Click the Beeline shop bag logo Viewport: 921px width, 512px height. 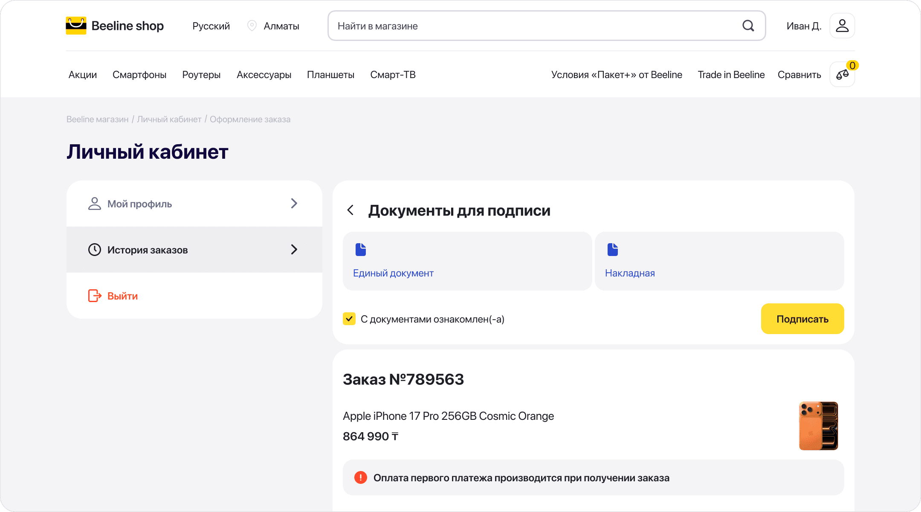pos(76,26)
